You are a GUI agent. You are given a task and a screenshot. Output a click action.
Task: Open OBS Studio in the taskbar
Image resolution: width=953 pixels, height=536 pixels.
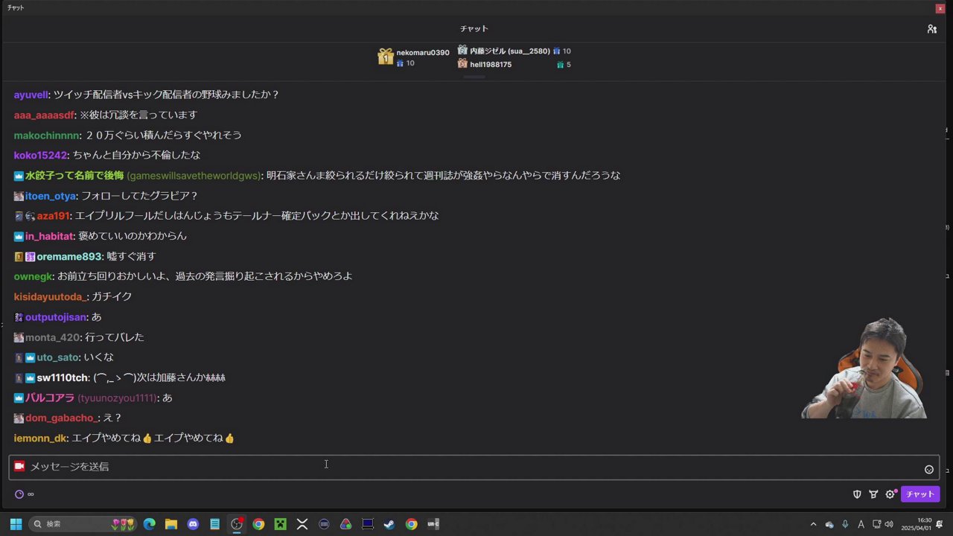point(237,524)
